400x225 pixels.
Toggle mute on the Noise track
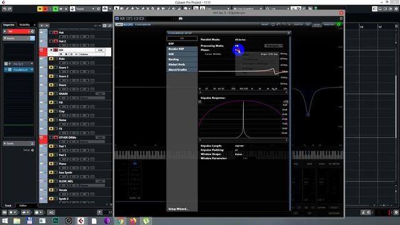pyautogui.click(x=51, y=120)
